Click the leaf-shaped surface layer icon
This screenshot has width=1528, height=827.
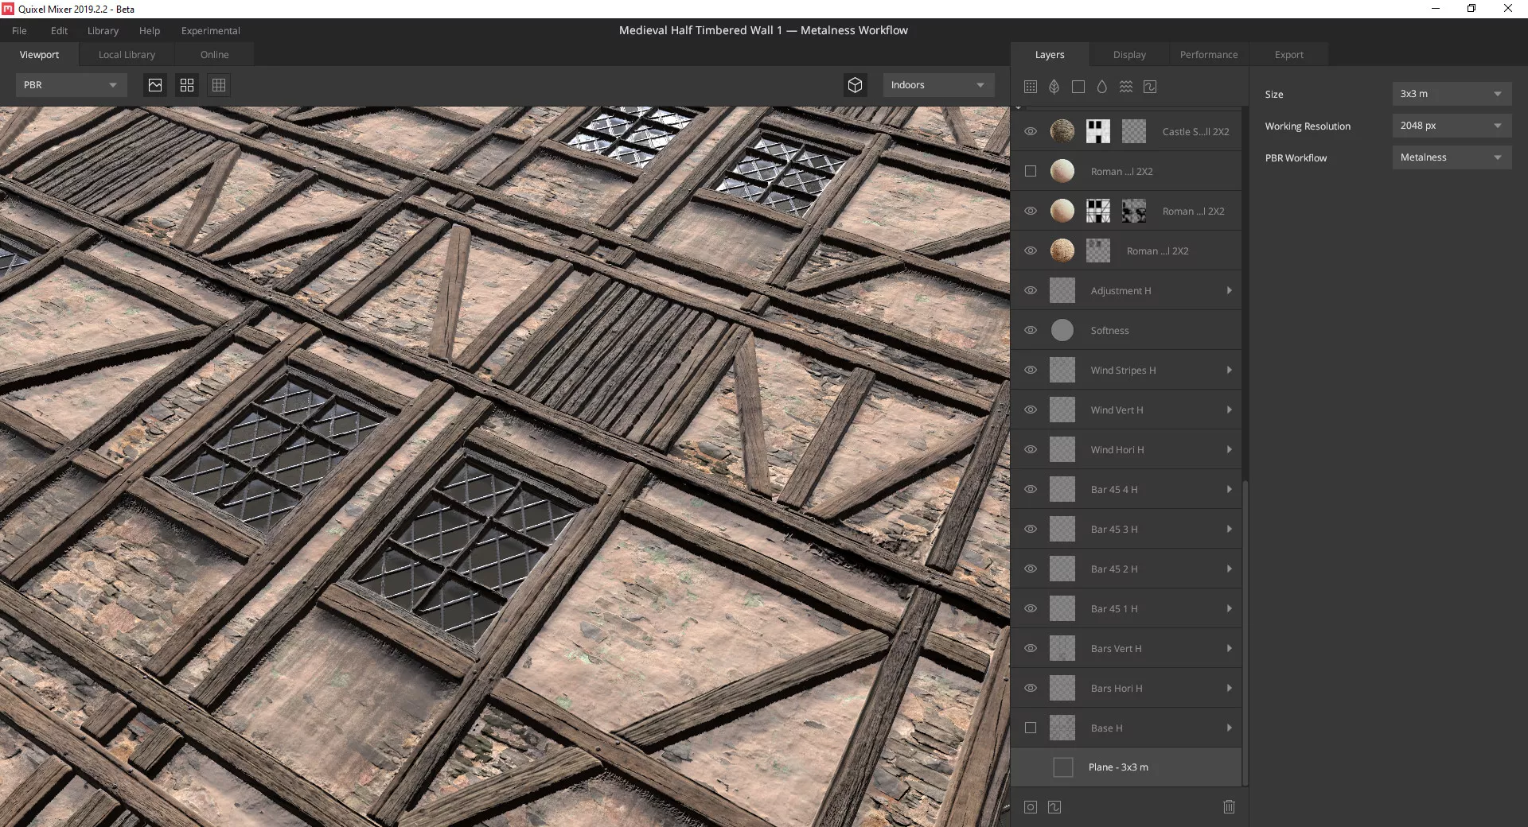pyautogui.click(x=1054, y=87)
